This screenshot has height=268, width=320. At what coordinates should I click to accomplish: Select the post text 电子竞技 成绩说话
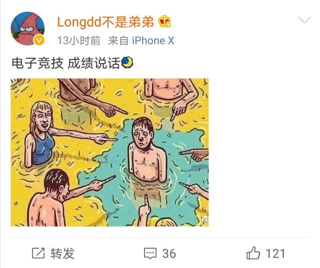[65, 63]
